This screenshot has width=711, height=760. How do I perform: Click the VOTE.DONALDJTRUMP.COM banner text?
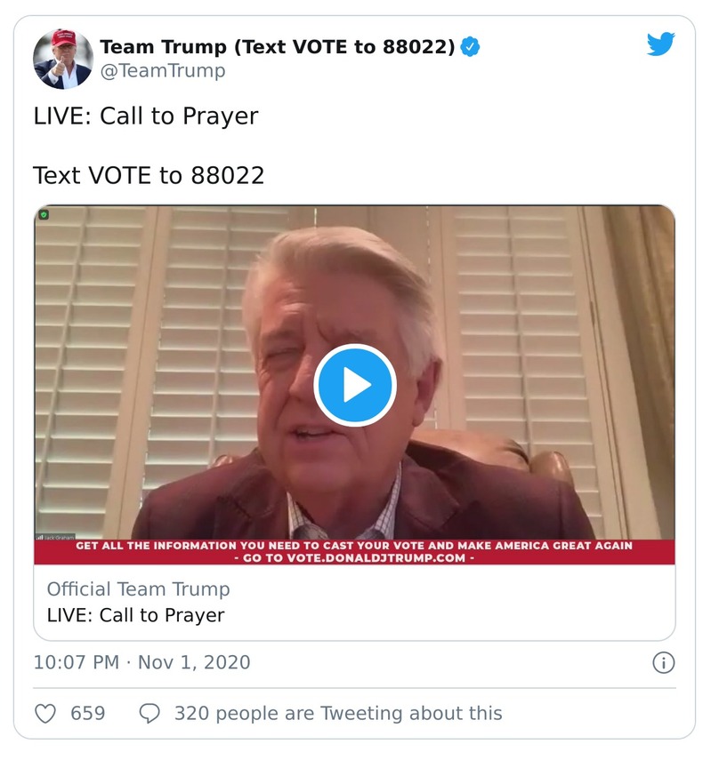tap(354, 559)
